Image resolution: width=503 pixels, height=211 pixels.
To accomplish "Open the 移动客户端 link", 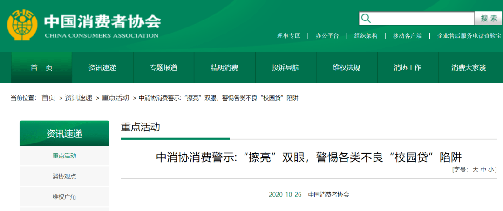I will pyautogui.click(x=407, y=36).
